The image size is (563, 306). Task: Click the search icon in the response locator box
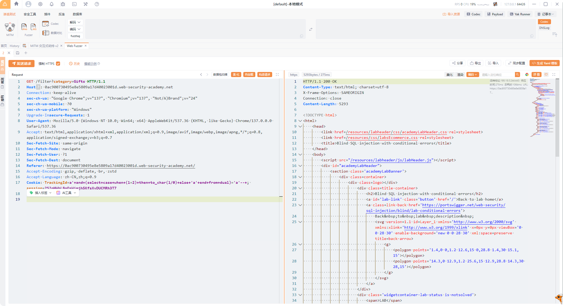(x=517, y=75)
